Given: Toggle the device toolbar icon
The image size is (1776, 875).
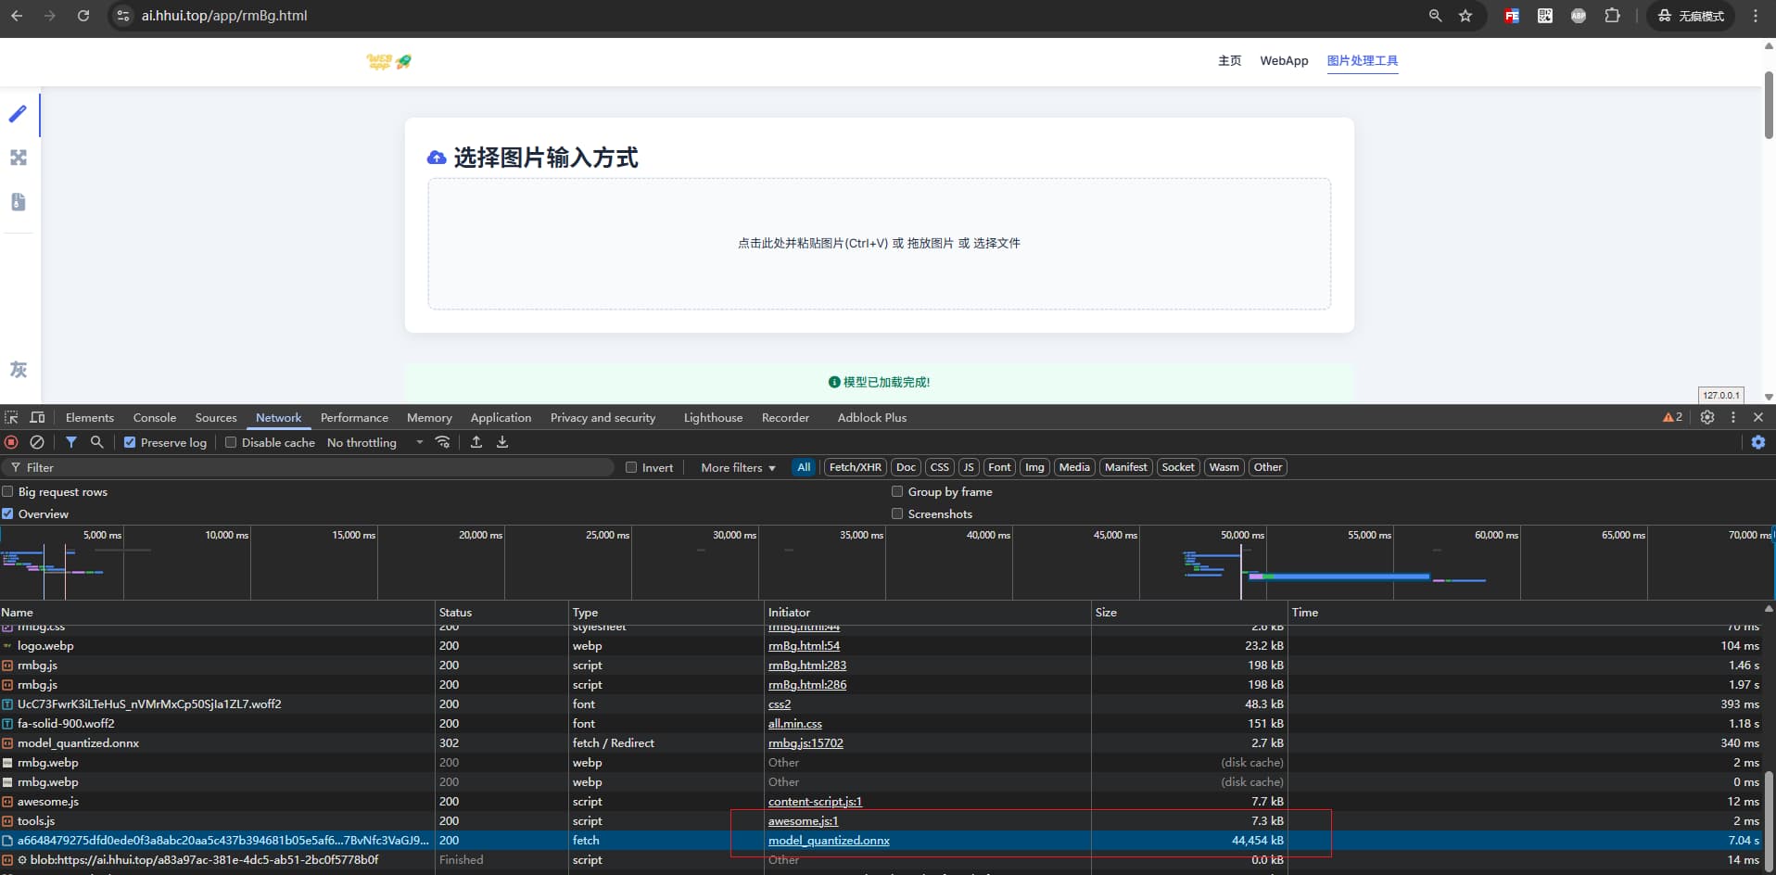Looking at the screenshot, I should pyautogui.click(x=37, y=417).
